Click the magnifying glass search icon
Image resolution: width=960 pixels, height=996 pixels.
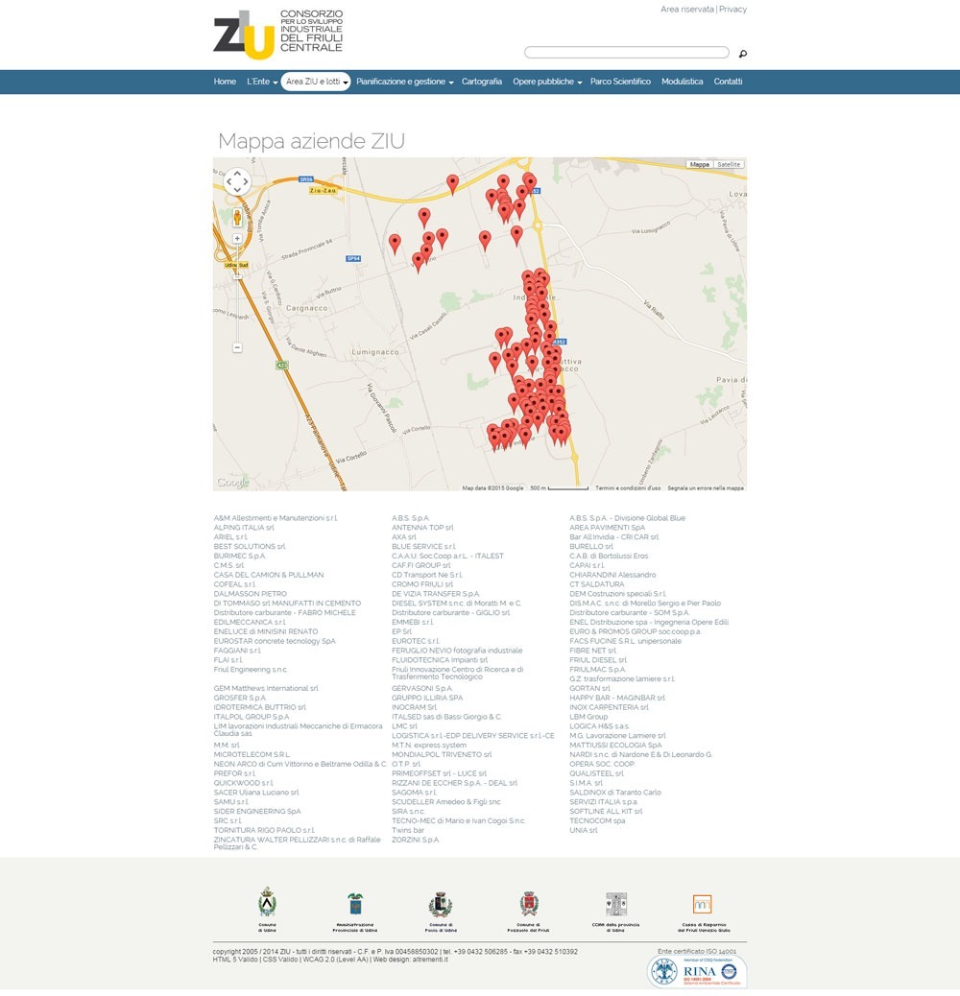743,54
